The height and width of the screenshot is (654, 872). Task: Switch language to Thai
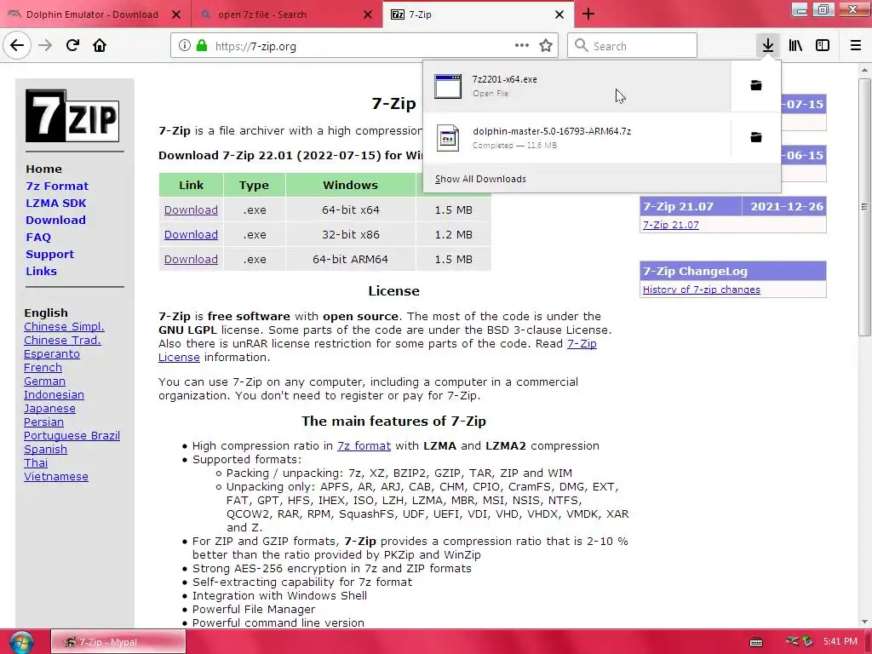coord(36,462)
